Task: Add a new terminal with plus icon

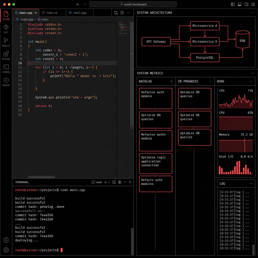Action: coord(106,182)
